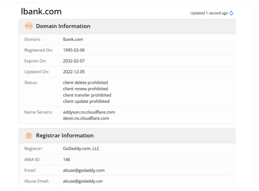Click the orange WWW globe icon

(x=29, y=26)
